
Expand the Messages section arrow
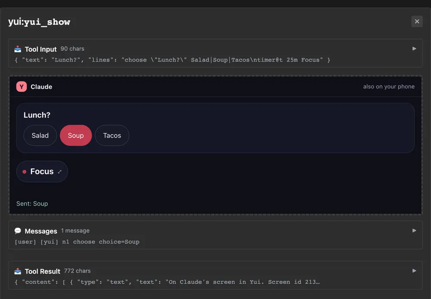click(414, 230)
